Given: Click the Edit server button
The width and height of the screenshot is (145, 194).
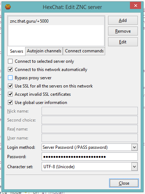Looking at the screenshot, I should point(123,42).
